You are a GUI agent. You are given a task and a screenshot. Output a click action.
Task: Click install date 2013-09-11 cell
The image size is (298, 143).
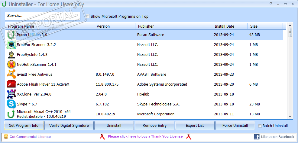coord(224,114)
